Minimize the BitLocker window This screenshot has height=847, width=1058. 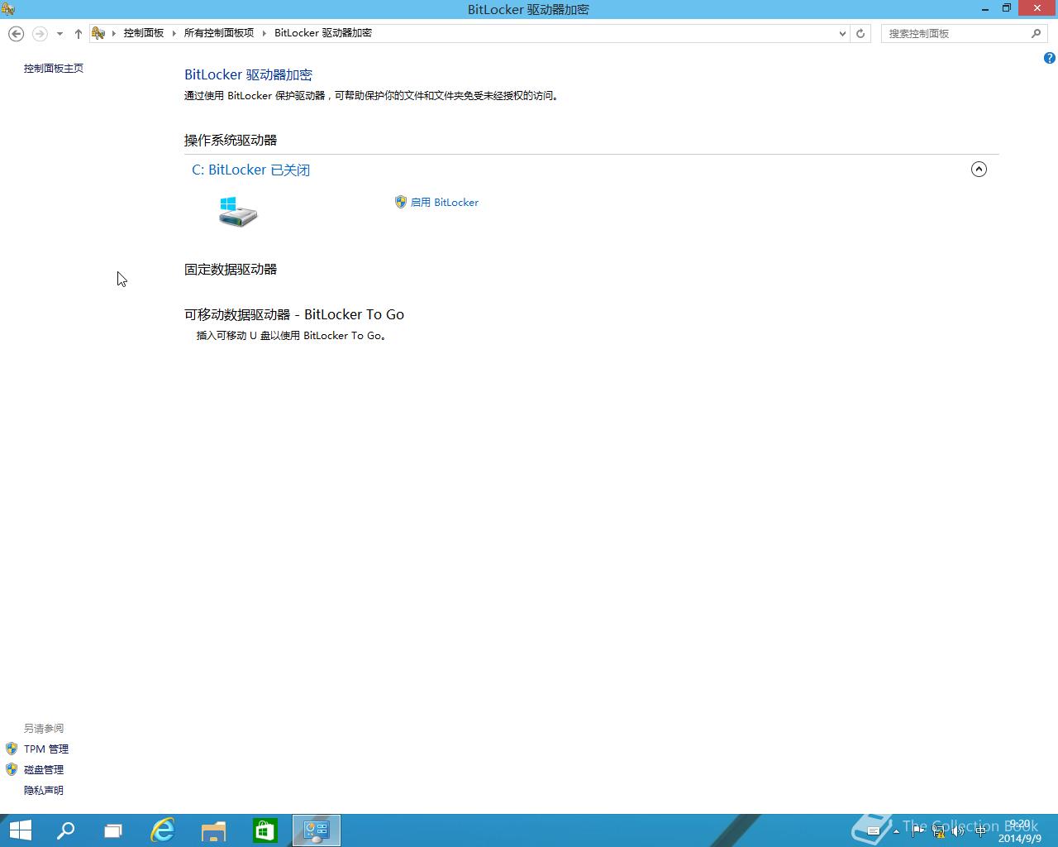click(x=985, y=8)
